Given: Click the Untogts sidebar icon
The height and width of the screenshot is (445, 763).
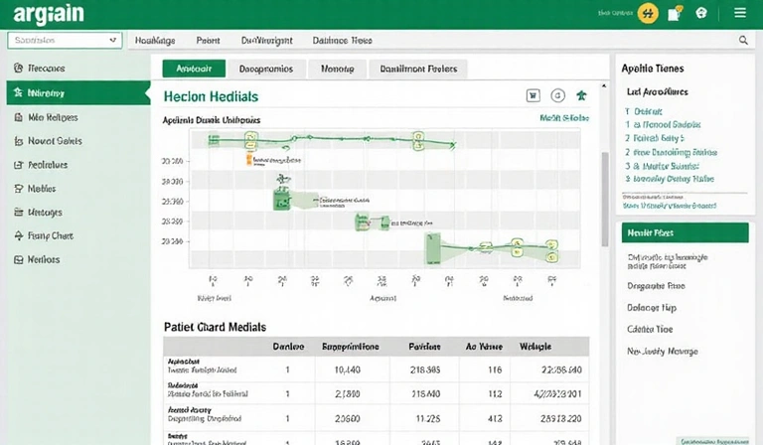Looking at the screenshot, I should pos(19,212).
